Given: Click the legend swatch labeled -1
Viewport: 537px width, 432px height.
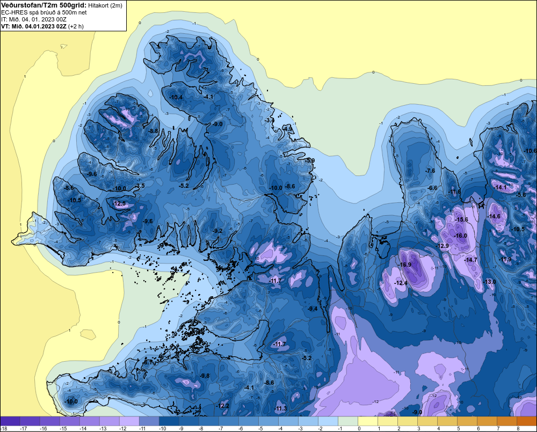Looking at the screenshot, I should click(x=347, y=421).
